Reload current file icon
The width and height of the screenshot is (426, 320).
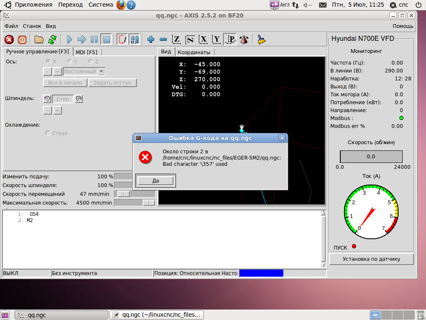click(52, 40)
